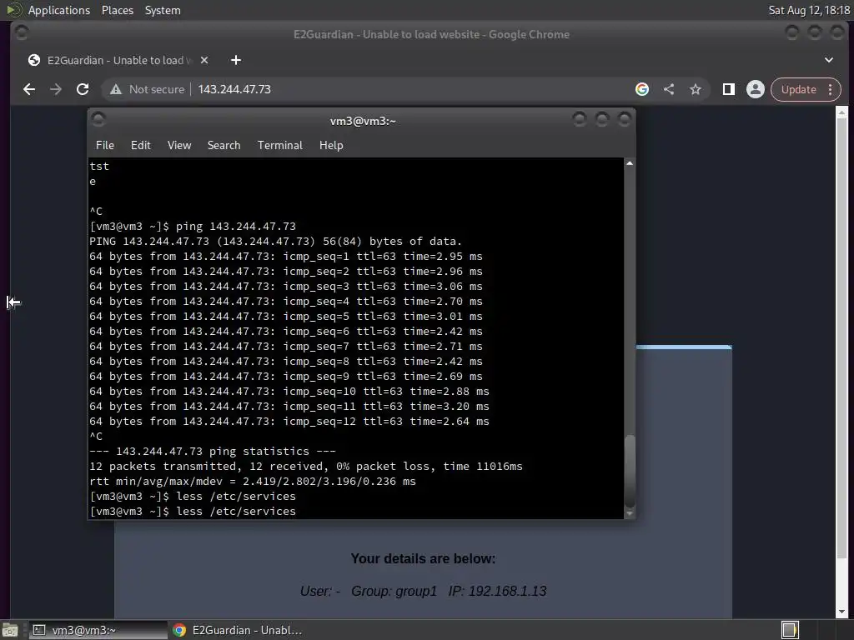Open Chrome side panel icon
854x640 pixels.
729,89
